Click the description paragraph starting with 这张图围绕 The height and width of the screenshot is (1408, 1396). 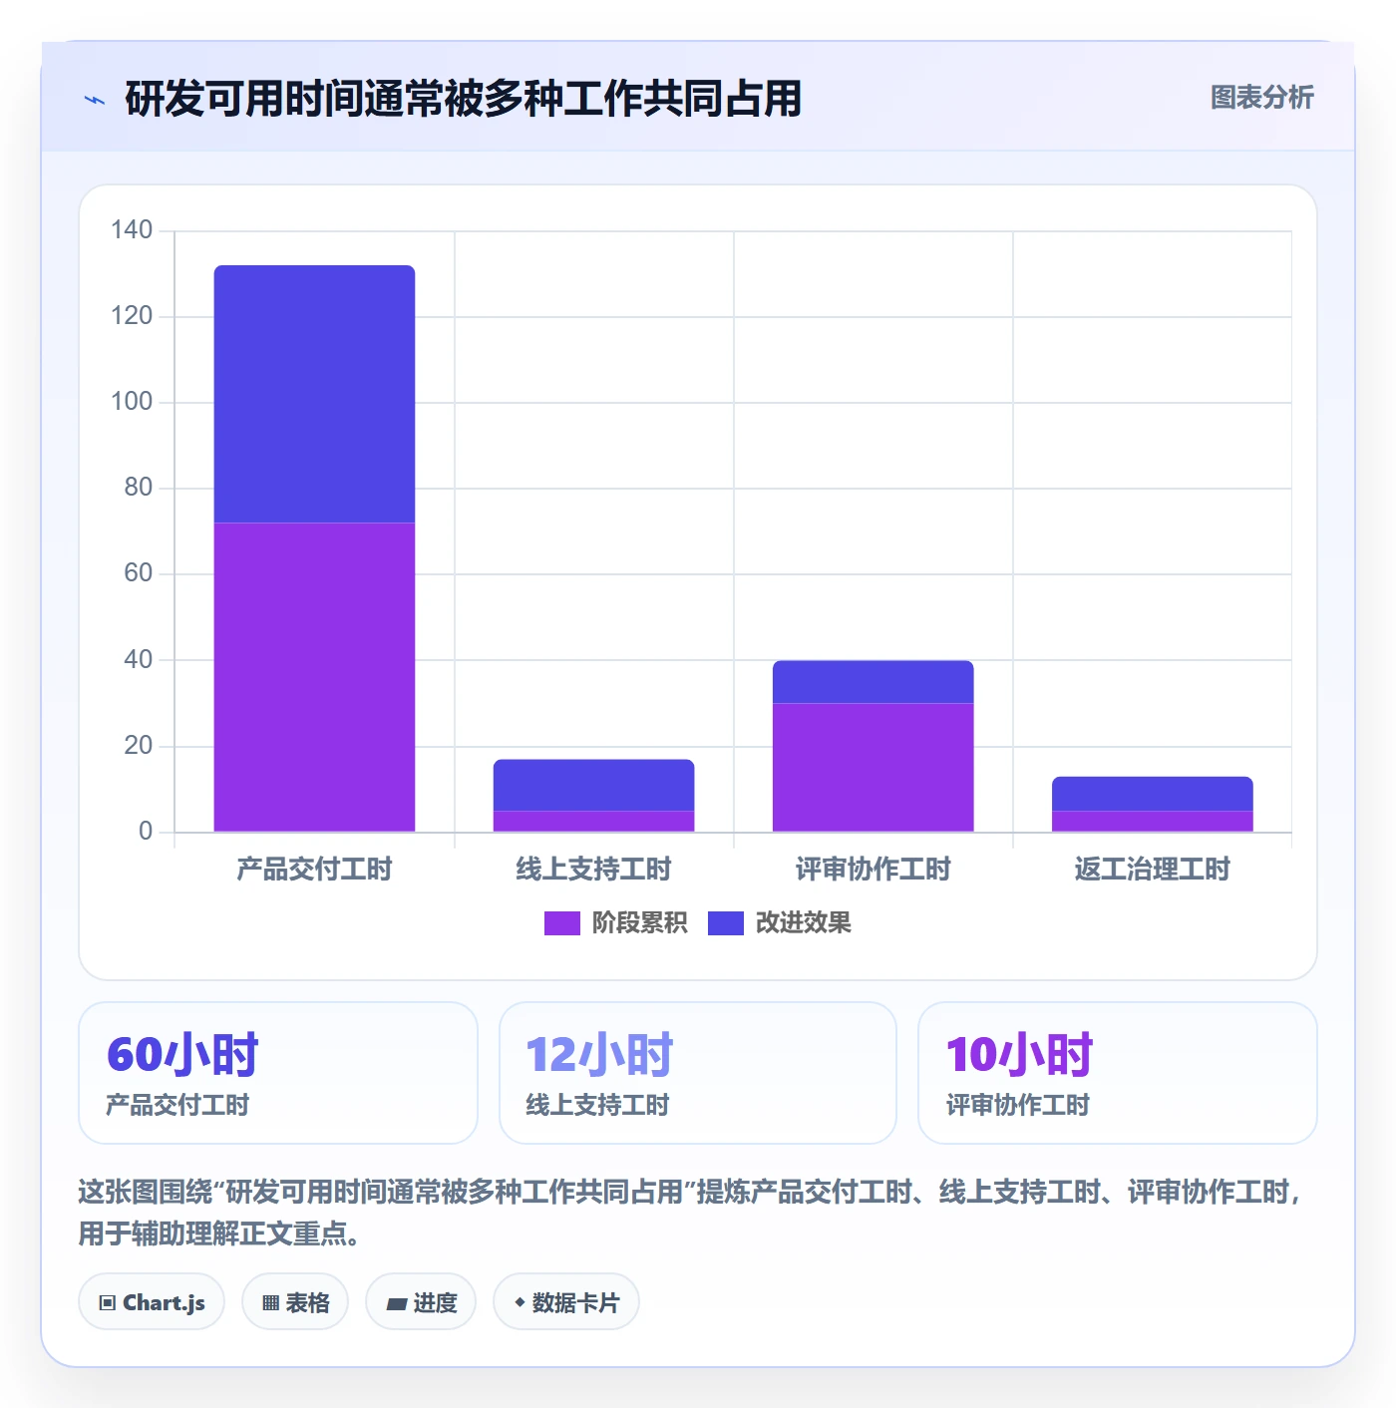(x=690, y=1213)
